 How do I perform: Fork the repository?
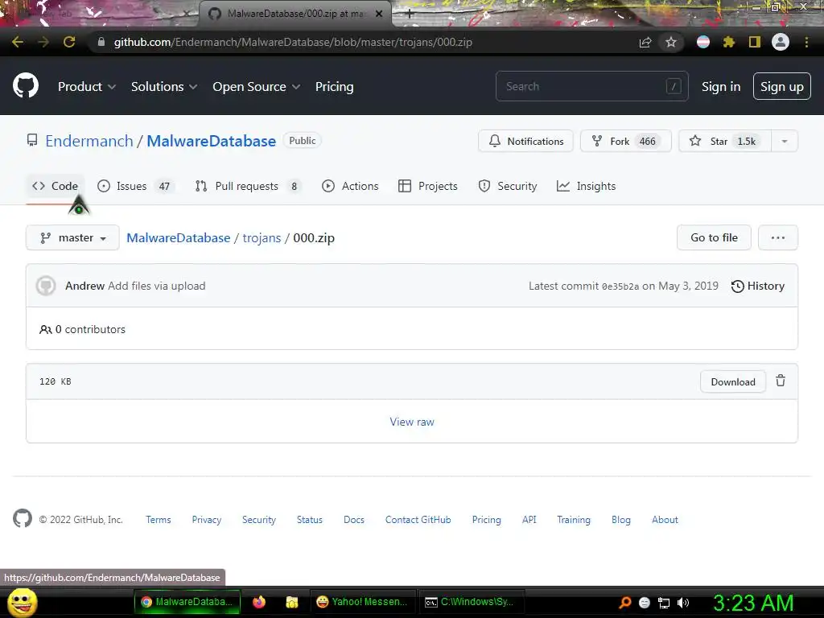625,141
